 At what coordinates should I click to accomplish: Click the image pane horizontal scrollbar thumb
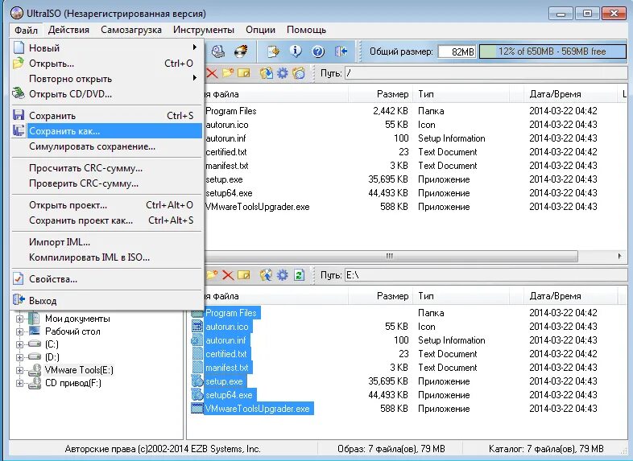[x=390, y=256]
